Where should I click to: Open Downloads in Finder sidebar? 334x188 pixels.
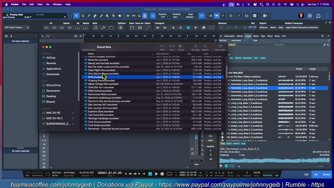[x=53, y=74]
